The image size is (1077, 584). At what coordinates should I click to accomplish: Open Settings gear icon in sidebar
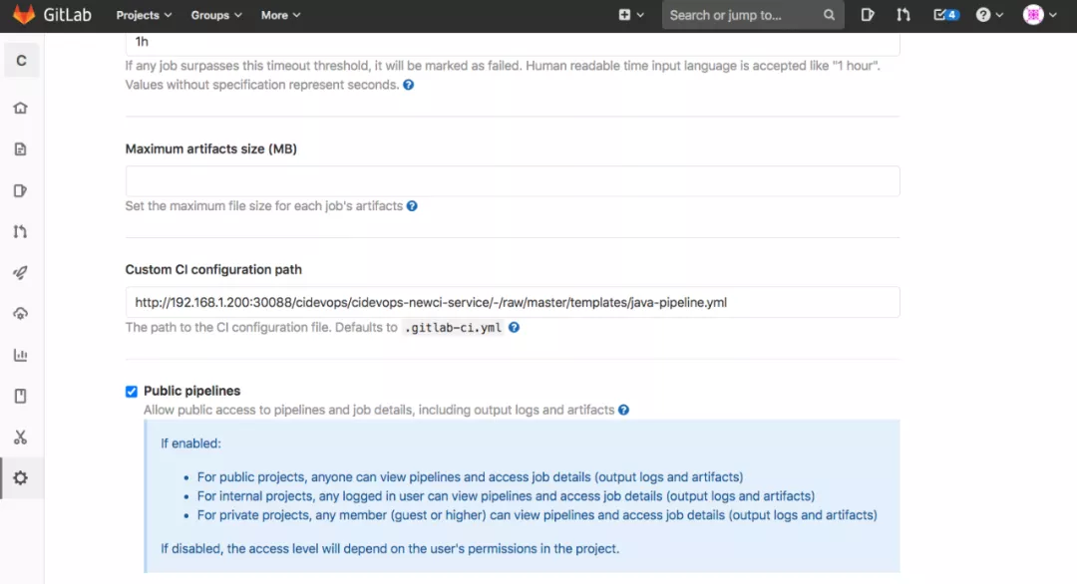[x=21, y=478]
